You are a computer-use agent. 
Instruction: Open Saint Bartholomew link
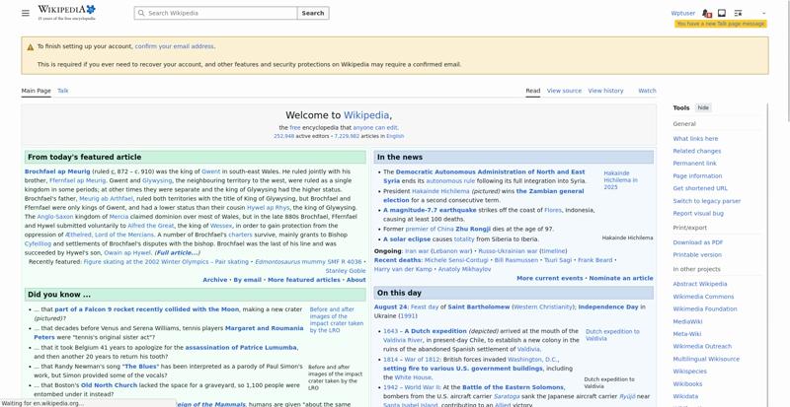pos(479,306)
